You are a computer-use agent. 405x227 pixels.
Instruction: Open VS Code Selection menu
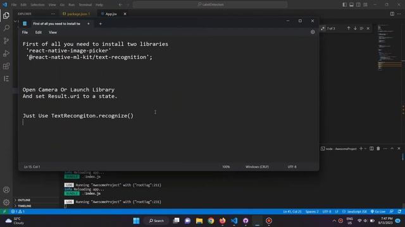click(x=37, y=4)
